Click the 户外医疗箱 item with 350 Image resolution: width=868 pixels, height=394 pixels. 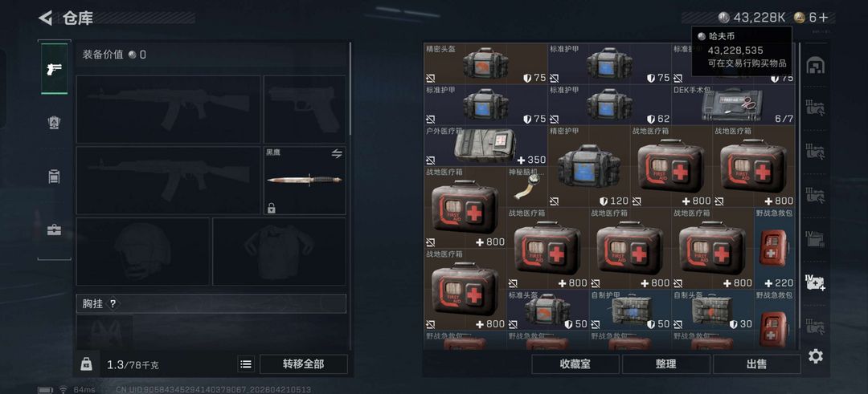[485, 146]
